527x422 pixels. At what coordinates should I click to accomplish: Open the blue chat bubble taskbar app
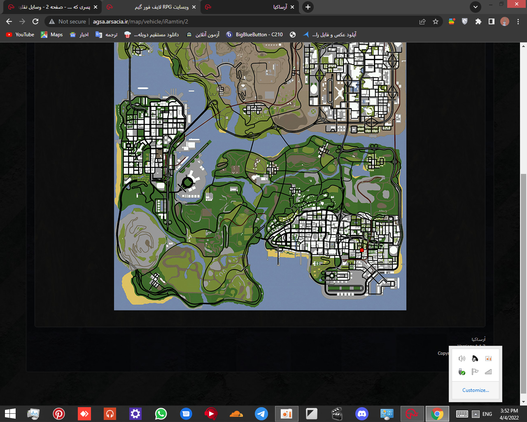pos(186,414)
